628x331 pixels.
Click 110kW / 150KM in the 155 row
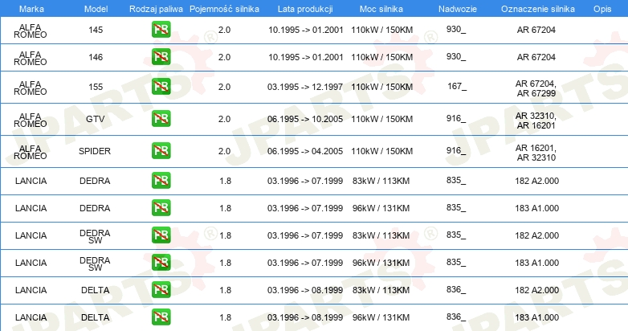tap(381, 87)
